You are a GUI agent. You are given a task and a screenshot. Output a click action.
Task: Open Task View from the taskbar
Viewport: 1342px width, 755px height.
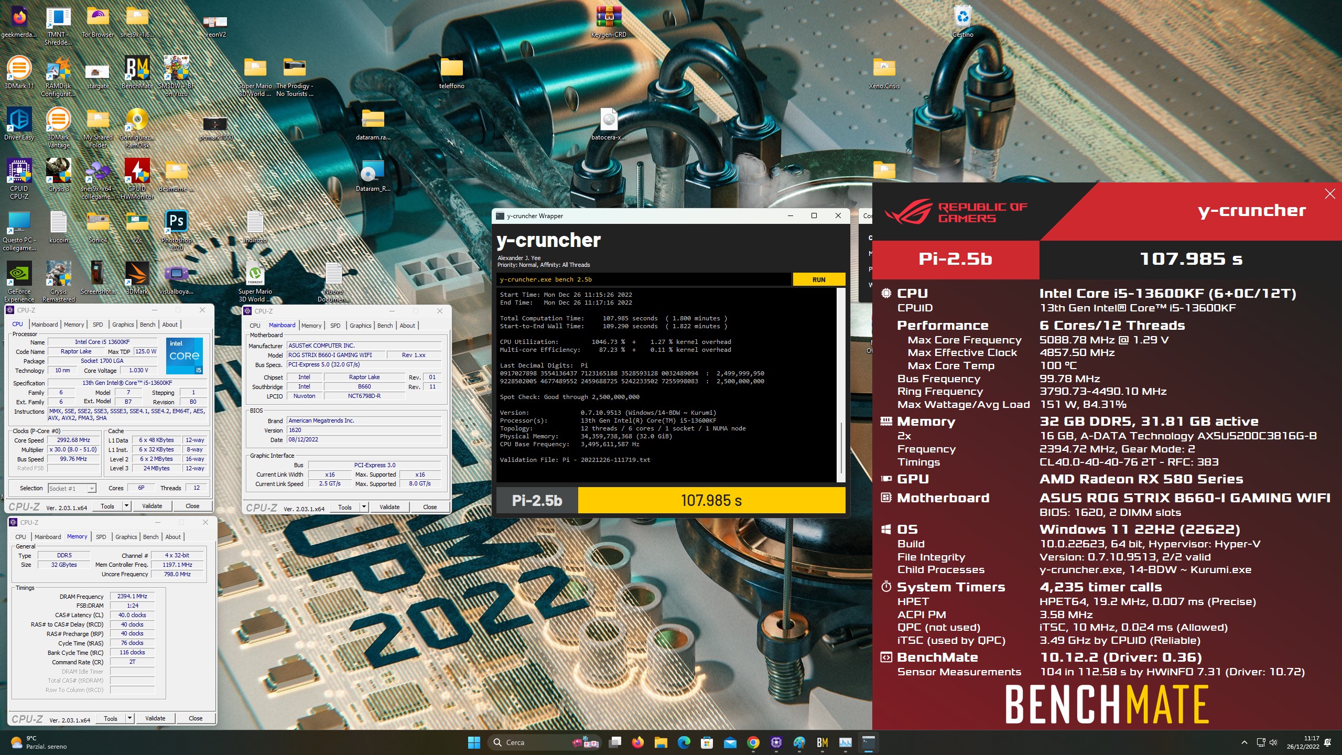(614, 742)
